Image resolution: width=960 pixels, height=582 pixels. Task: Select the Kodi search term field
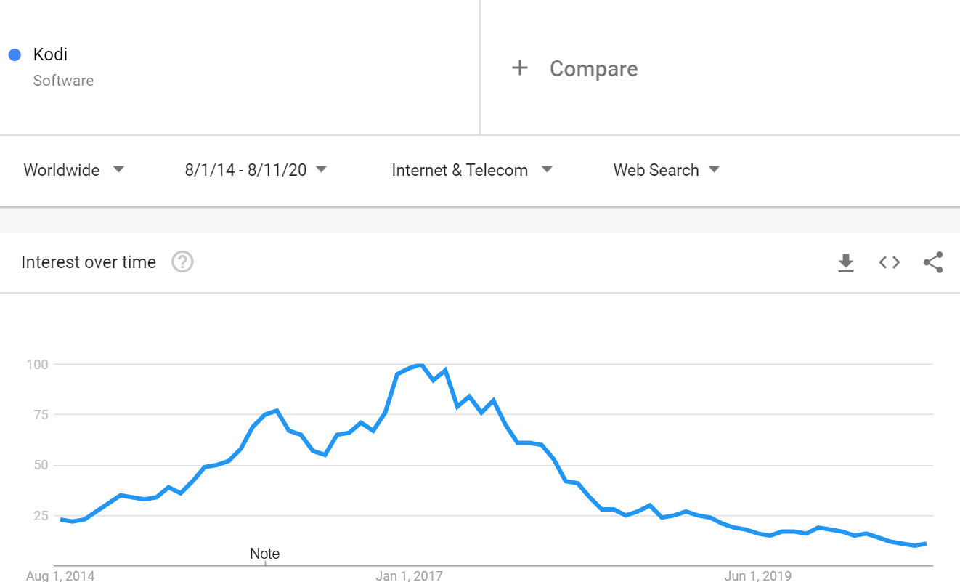[x=240, y=67]
